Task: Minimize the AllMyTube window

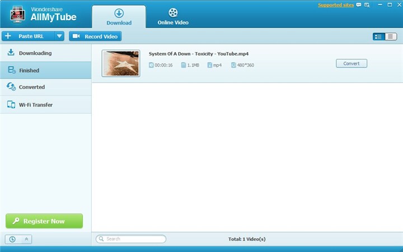Action: 380,5
